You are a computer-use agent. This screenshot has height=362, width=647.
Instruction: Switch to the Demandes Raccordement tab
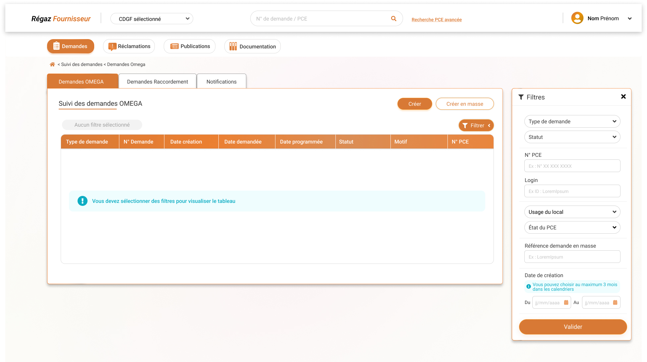[x=157, y=82]
